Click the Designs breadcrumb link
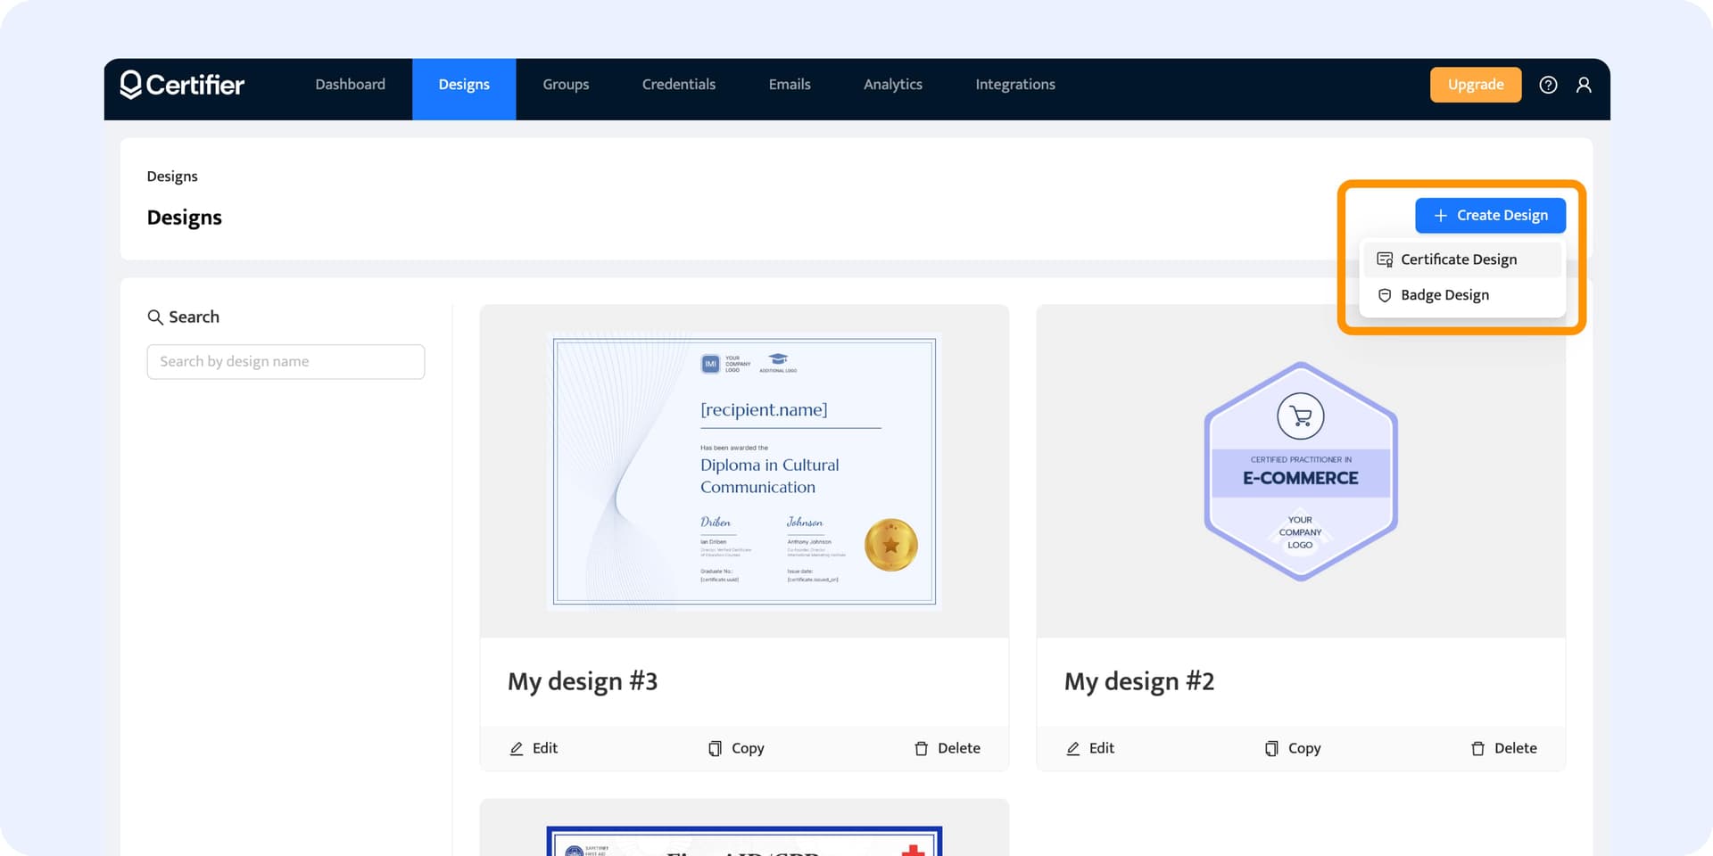Image resolution: width=1713 pixels, height=856 pixels. coord(172,177)
